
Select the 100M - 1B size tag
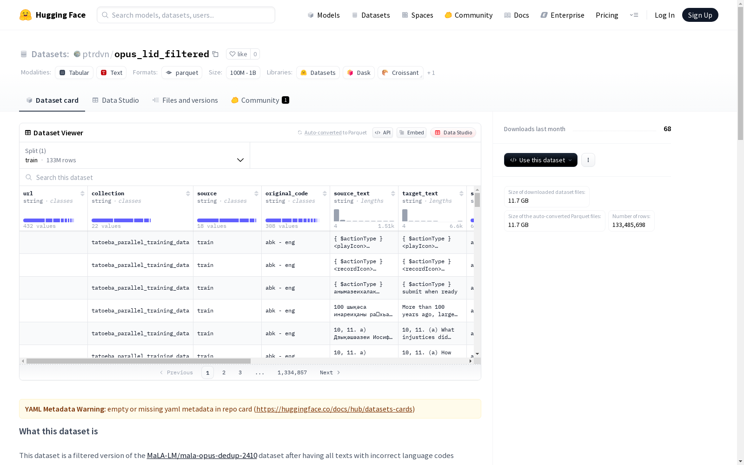click(x=243, y=73)
